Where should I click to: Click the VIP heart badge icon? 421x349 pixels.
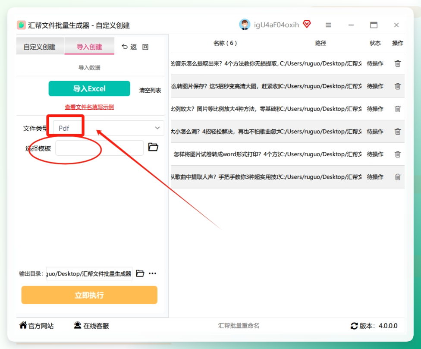[307, 24]
